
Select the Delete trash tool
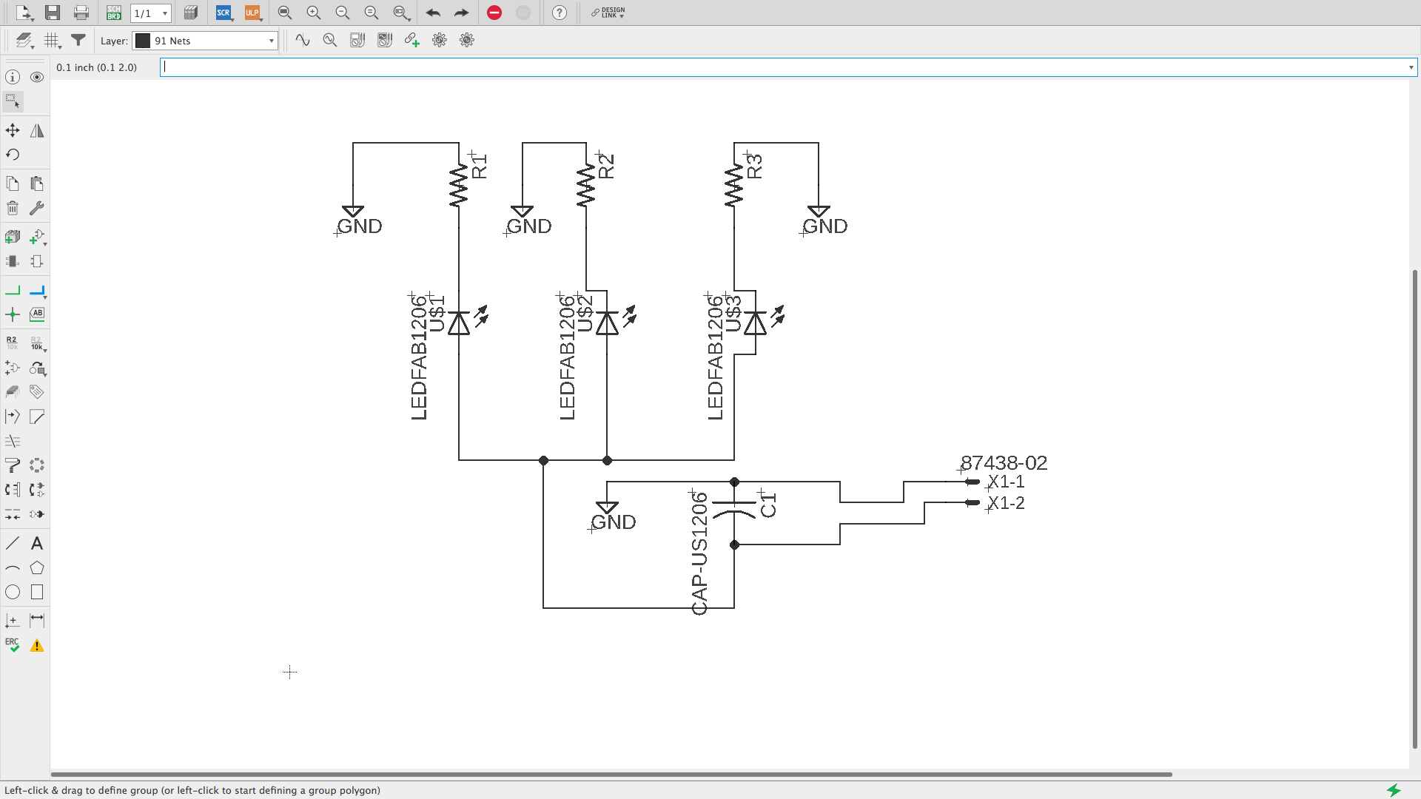tap(13, 208)
